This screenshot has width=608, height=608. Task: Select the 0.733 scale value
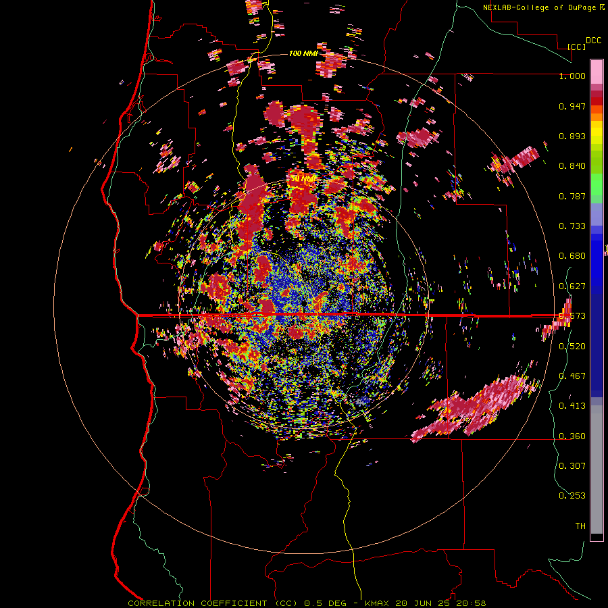coord(572,226)
